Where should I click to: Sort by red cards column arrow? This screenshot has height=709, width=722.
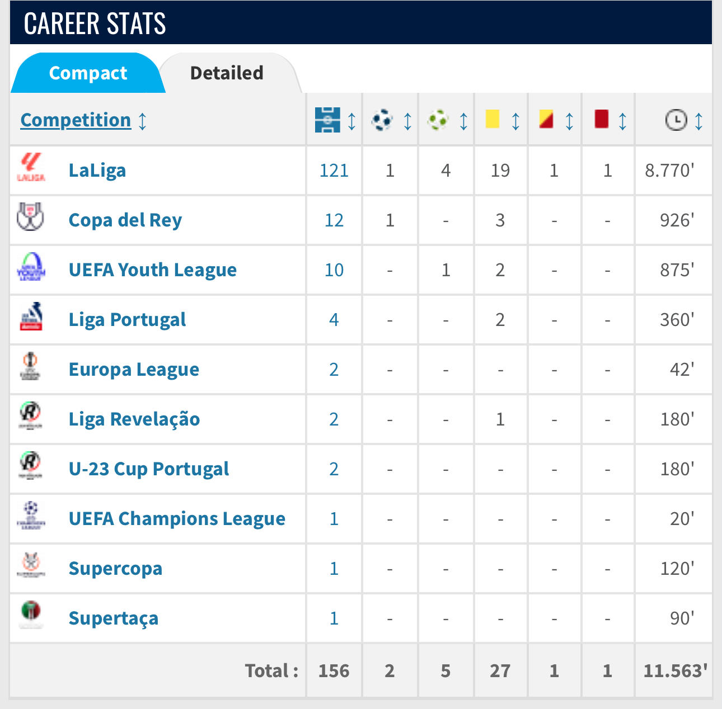pyautogui.click(x=622, y=121)
